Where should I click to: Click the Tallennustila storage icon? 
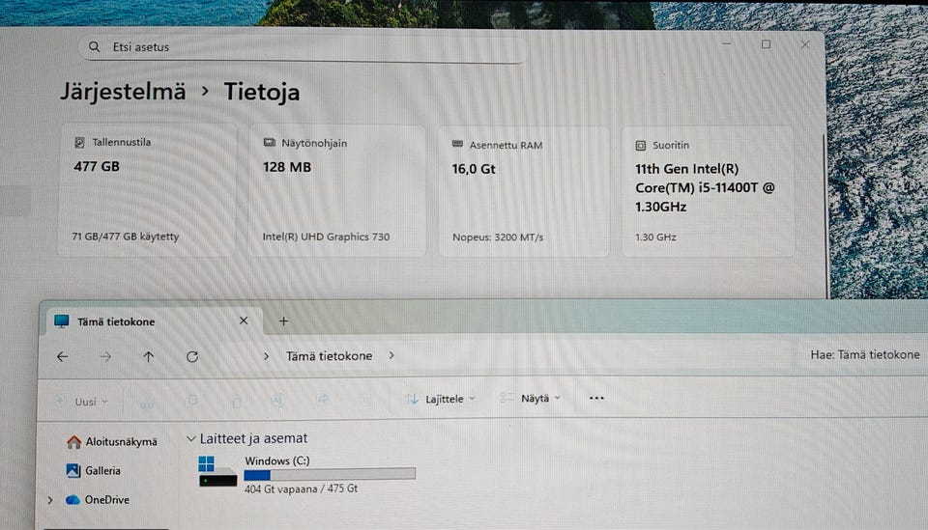coord(79,143)
